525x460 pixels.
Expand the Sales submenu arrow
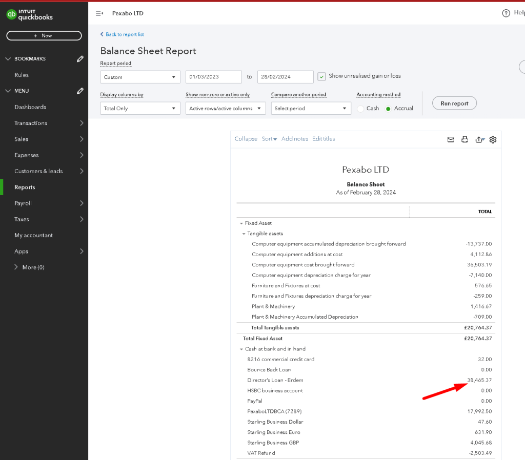[82, 139]
